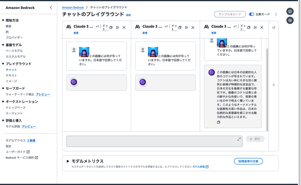Collapse the オーケストレーション section
301x185 pixels.
click(3, 102)
